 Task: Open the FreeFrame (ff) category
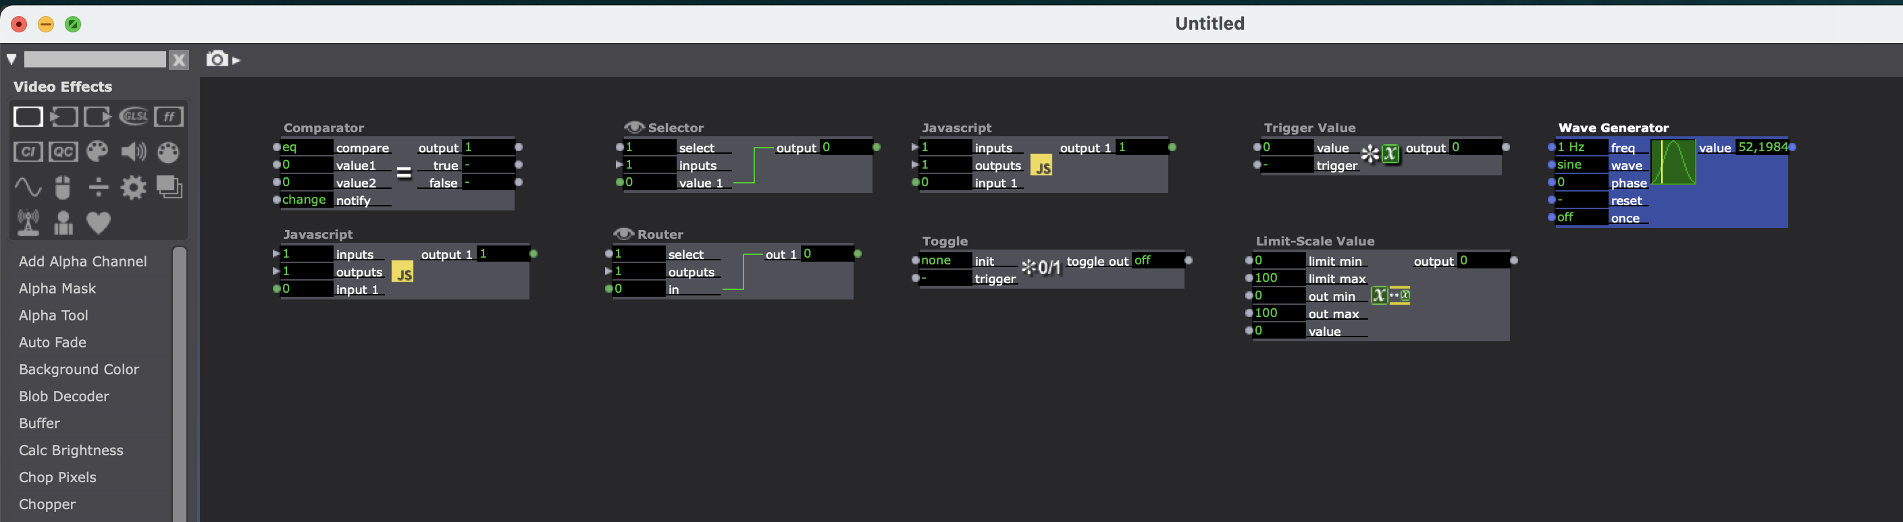point(168,117)
